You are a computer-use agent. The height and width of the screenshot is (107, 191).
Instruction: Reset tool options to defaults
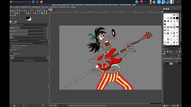(x=43, y=106)
